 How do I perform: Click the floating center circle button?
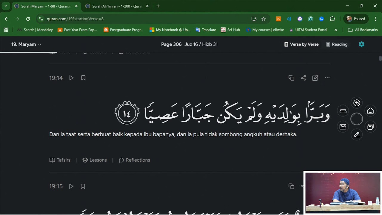[x=357, y=119]
